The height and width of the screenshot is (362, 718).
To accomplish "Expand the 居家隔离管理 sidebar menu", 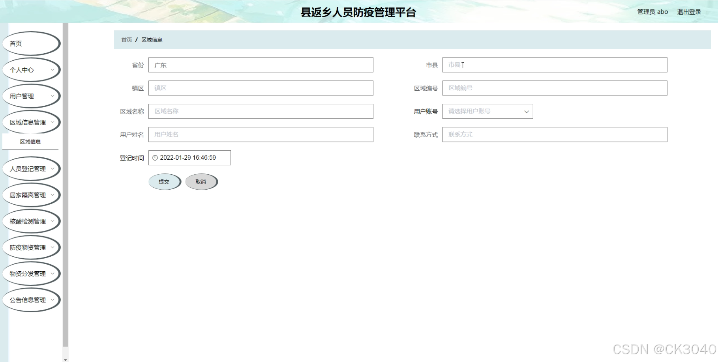I will [x=31, y=195].
